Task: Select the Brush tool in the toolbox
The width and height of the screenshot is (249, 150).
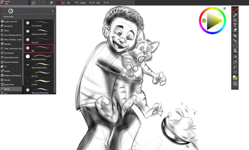Action: (235, 10)
